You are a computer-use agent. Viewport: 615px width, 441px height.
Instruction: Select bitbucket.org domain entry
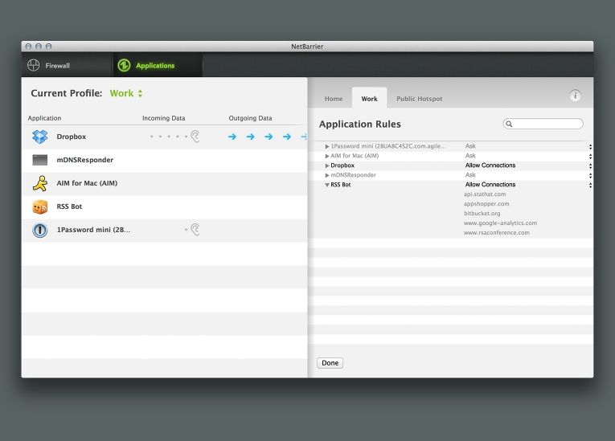click(x=482, y=213)
